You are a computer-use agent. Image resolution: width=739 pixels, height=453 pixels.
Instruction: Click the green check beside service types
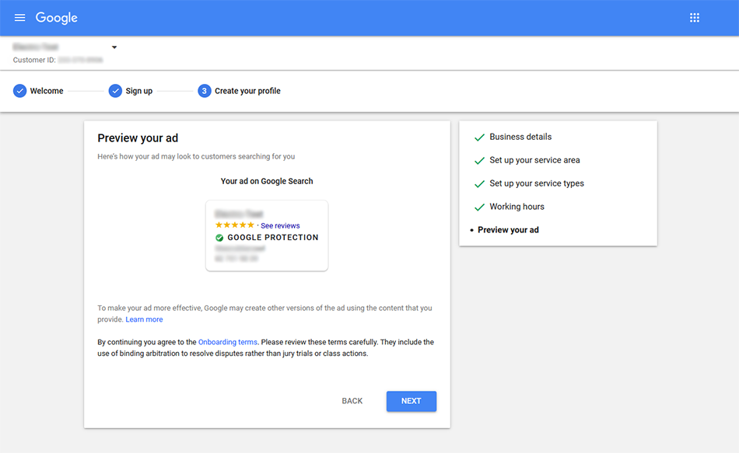coord(479,184)
